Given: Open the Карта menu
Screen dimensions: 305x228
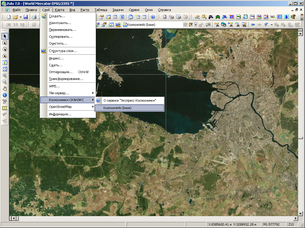Looking at the screenshot, I should pos(59,10).
